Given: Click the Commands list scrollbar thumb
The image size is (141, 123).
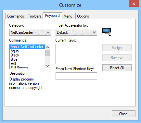Looking at the screenshot, I should click(x=47, y=53).
